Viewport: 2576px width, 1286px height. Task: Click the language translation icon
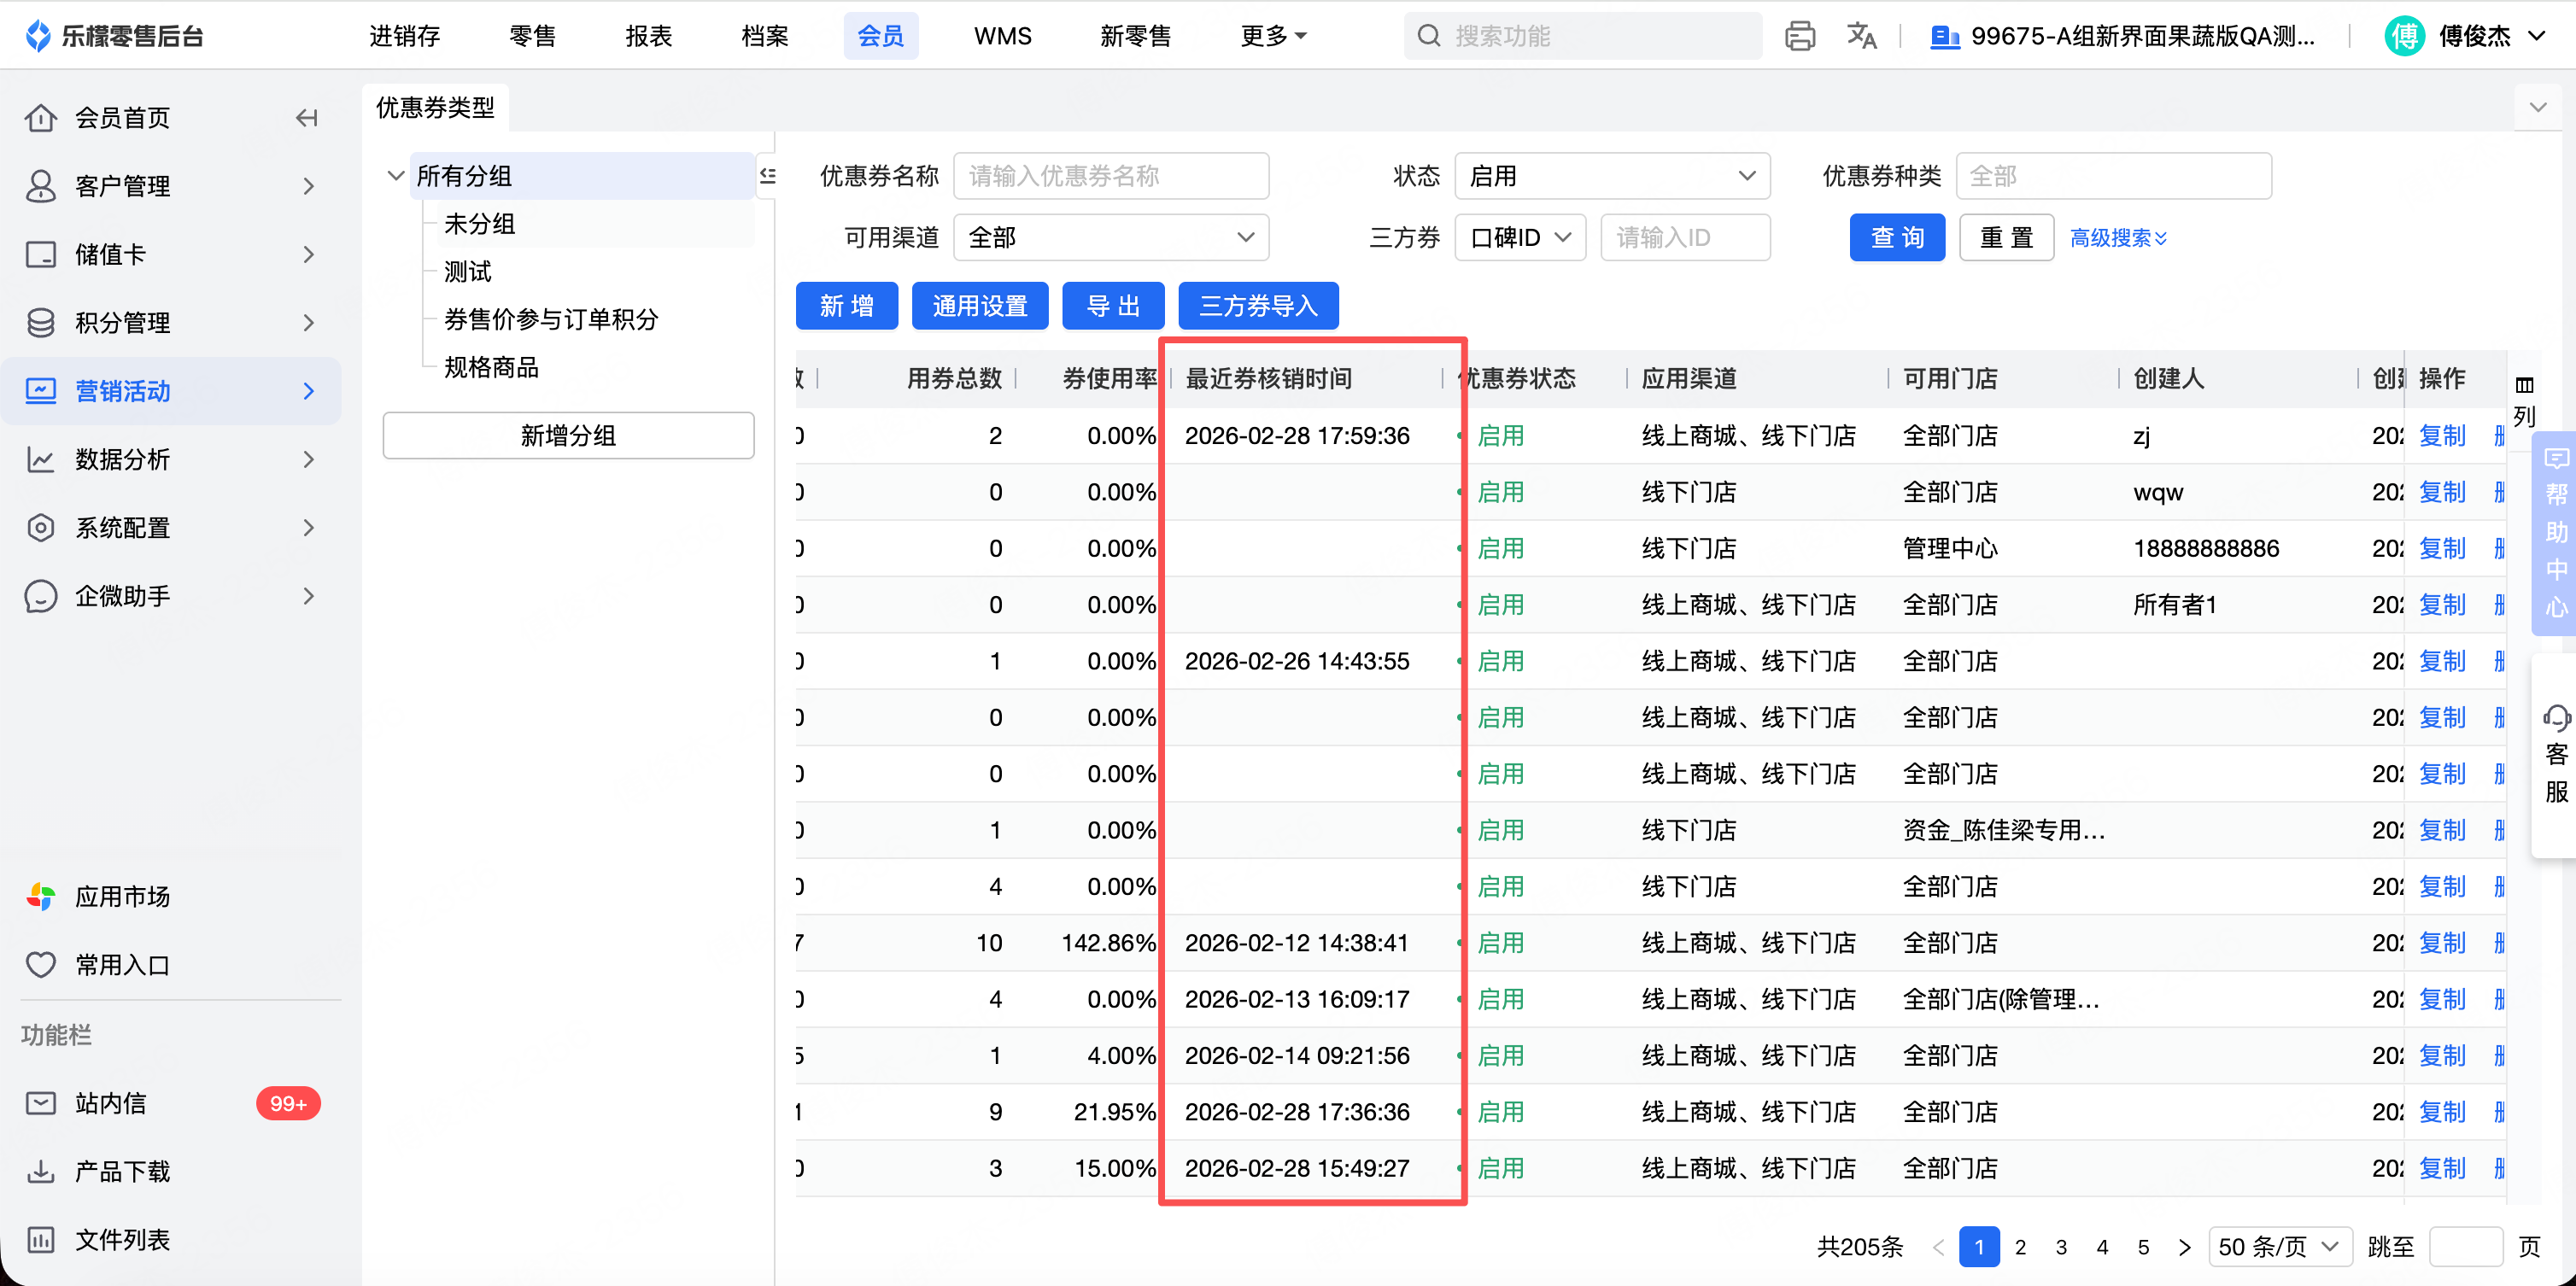tap(1860, 36)
